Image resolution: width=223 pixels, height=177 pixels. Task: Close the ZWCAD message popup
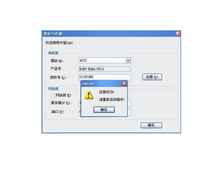(x=124, y=84)
